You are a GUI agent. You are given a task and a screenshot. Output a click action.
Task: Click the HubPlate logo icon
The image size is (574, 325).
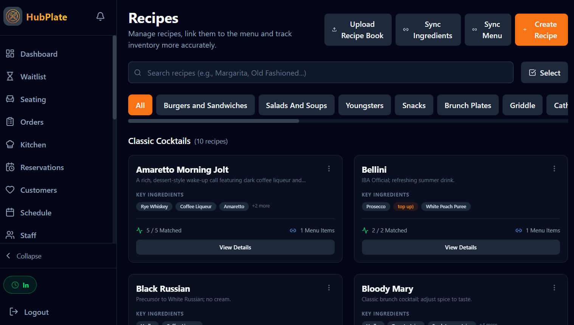click(13, 16)
